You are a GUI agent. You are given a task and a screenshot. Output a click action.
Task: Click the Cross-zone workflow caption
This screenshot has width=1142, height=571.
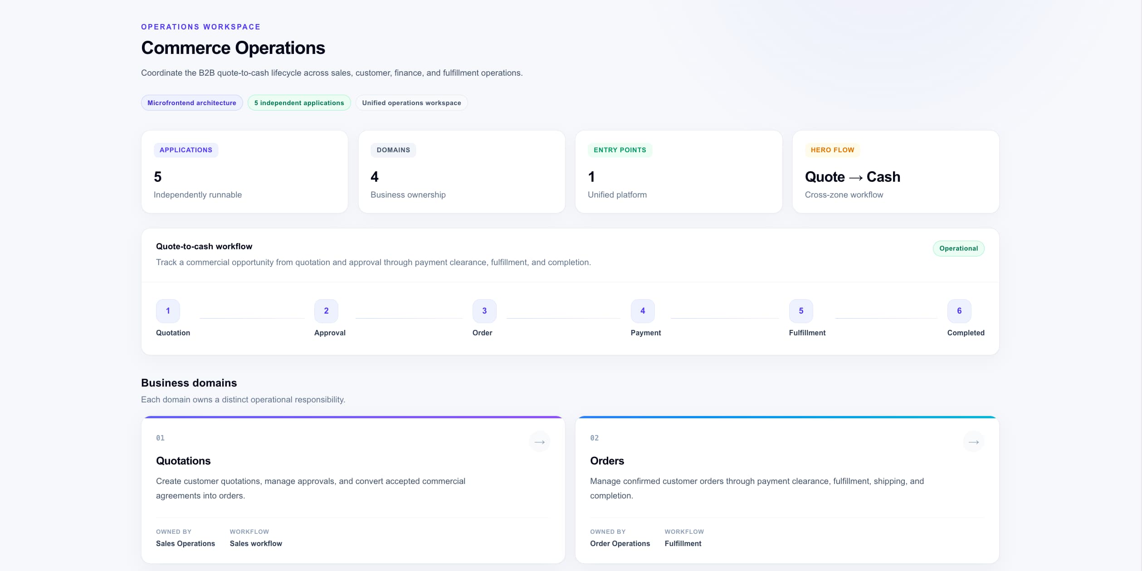tap(844, 195)
